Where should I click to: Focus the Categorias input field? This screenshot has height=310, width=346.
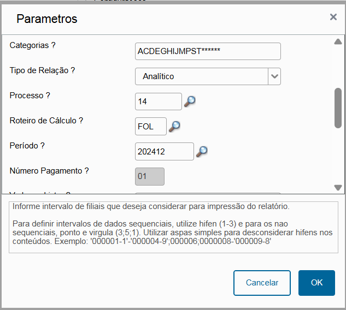tap(208, 51)
